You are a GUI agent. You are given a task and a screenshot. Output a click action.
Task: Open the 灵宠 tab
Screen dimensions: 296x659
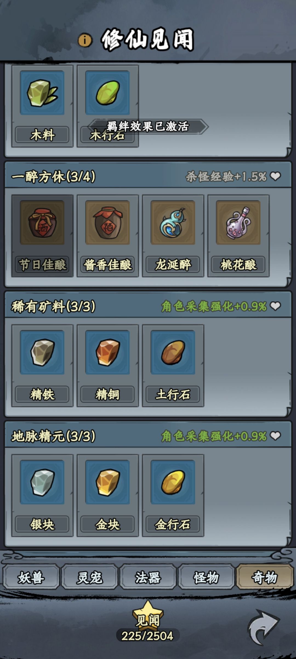click(89, 577)
